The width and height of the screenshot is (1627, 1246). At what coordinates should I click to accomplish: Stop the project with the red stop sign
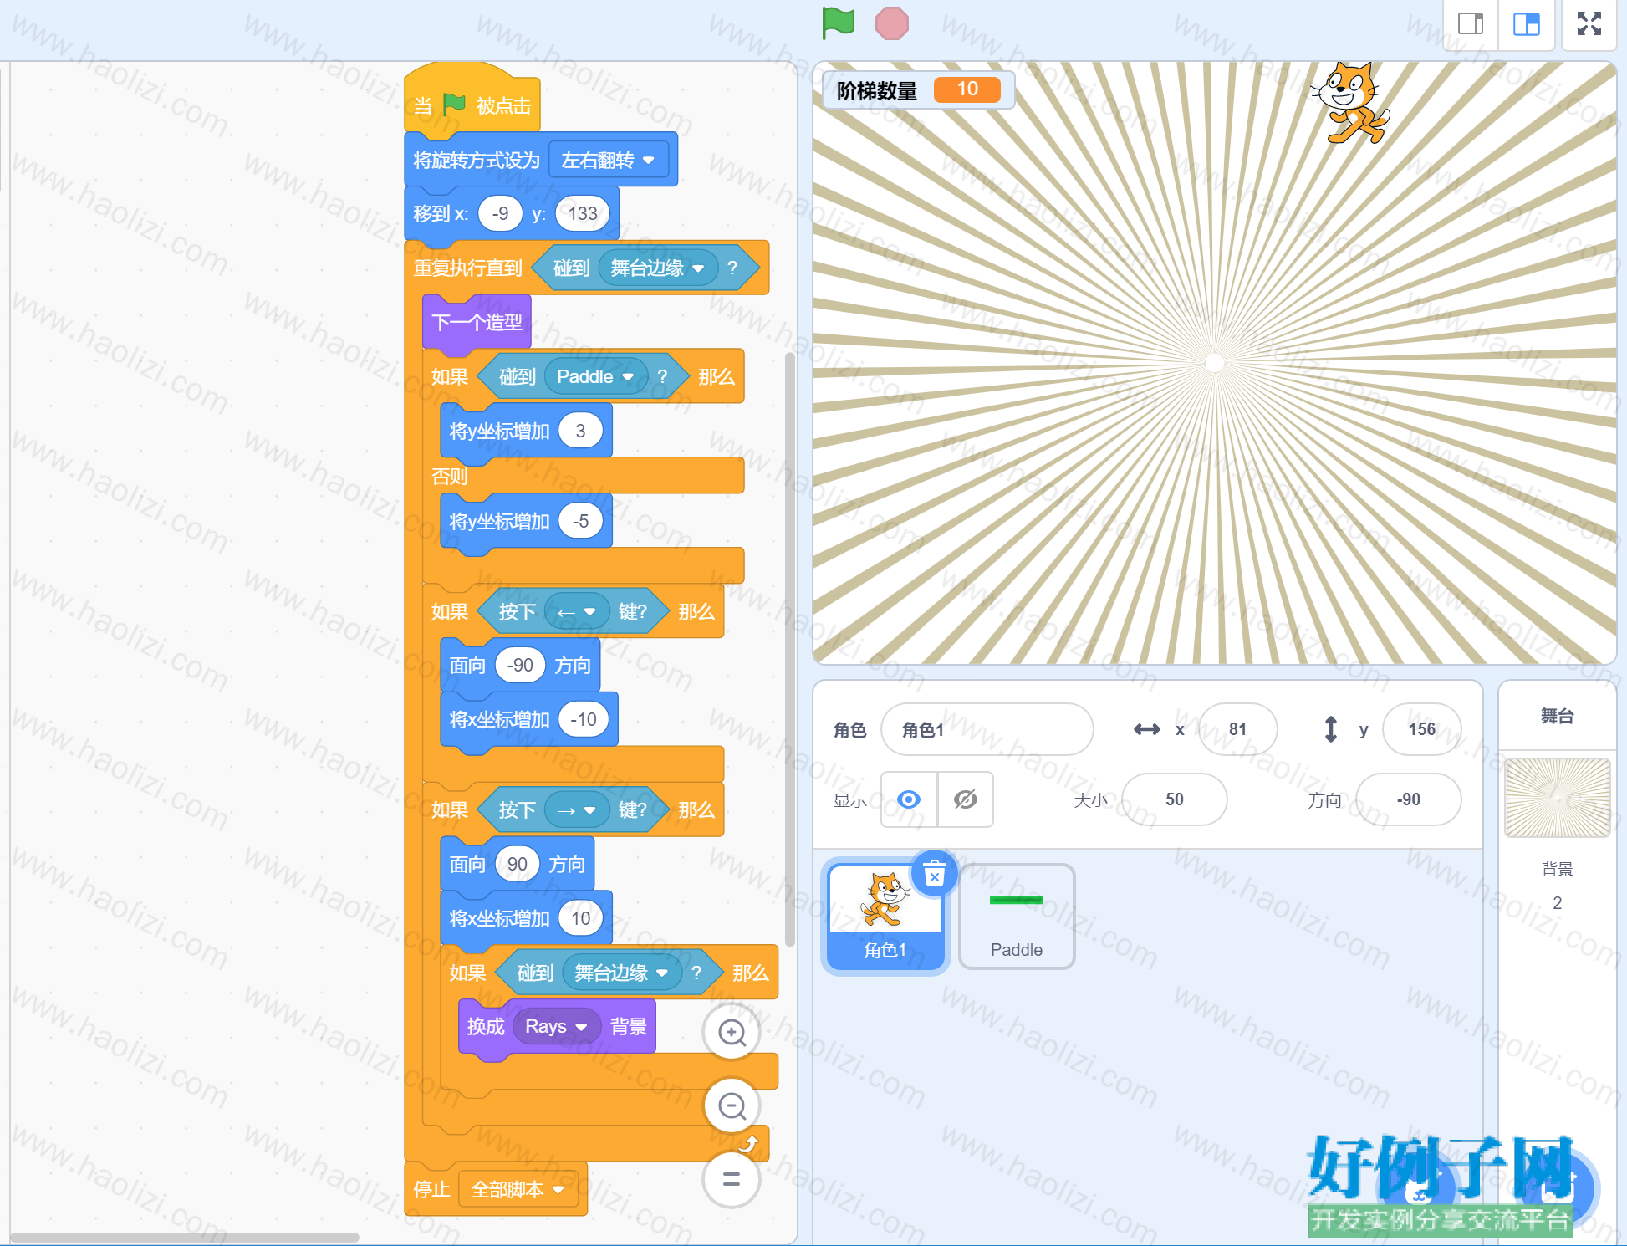coord(891,23)
